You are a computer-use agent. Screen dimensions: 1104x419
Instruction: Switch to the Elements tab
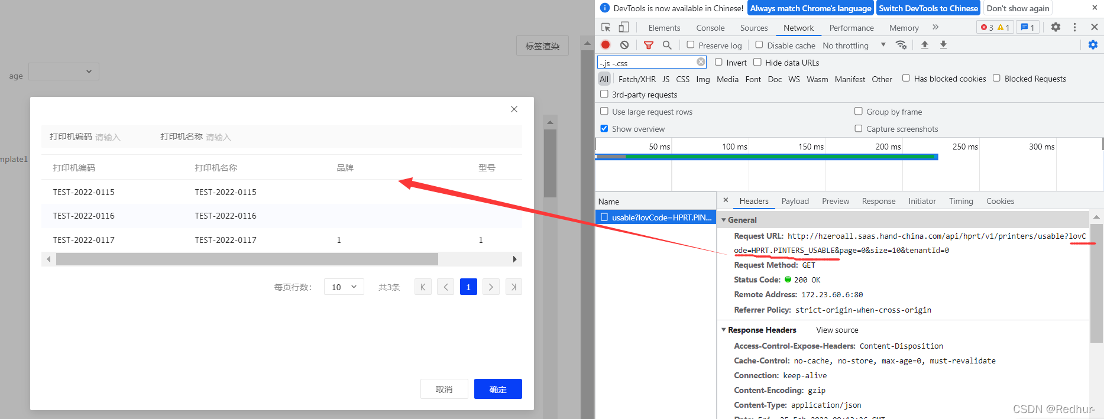(x=664, y=28)
